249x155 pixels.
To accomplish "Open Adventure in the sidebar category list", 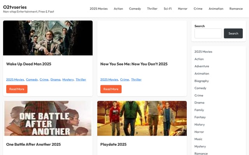I will click(x=202, y=66).
